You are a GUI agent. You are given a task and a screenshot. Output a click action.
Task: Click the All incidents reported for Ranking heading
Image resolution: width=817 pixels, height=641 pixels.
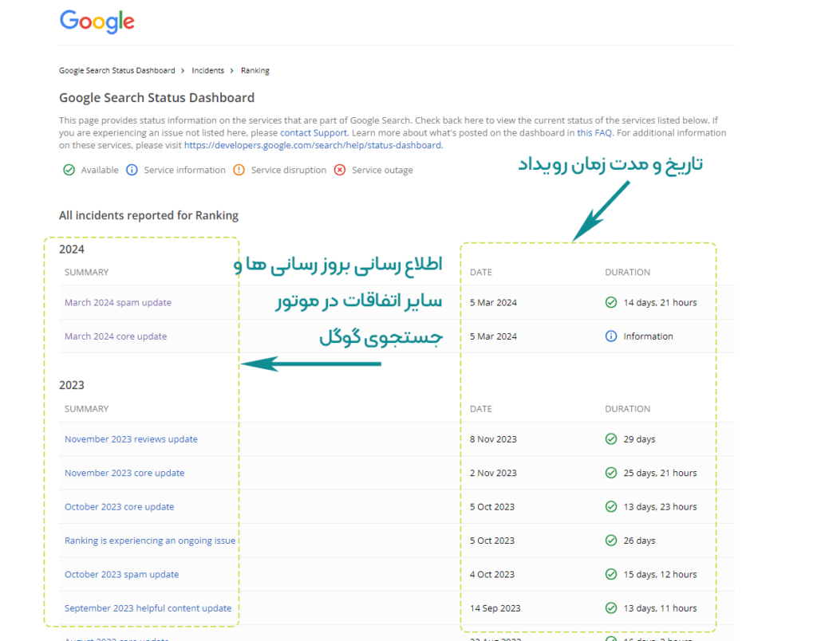(148, 215)
